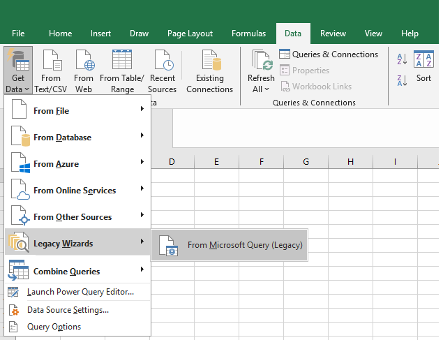The image size is (443, 340).
Task: Click the Properties button label
Action: (310, 71)
